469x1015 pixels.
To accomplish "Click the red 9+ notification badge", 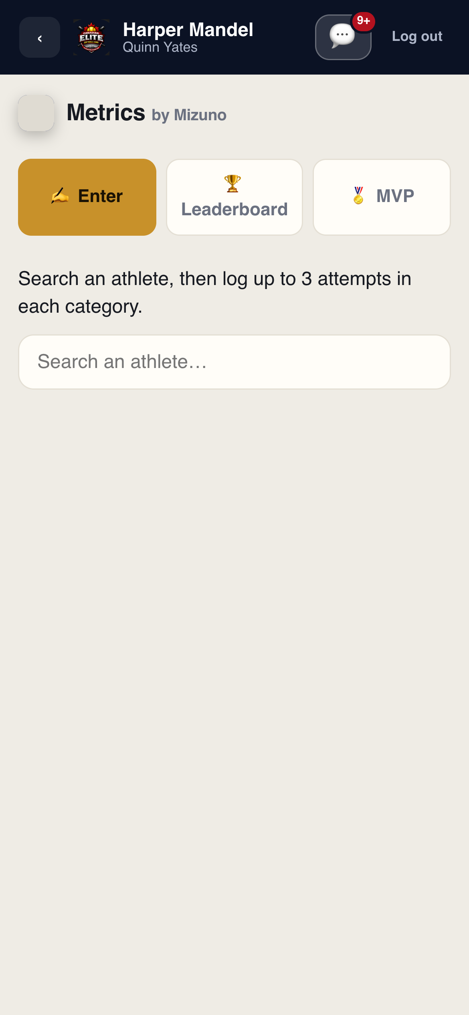I will click(x=364, y=21).
